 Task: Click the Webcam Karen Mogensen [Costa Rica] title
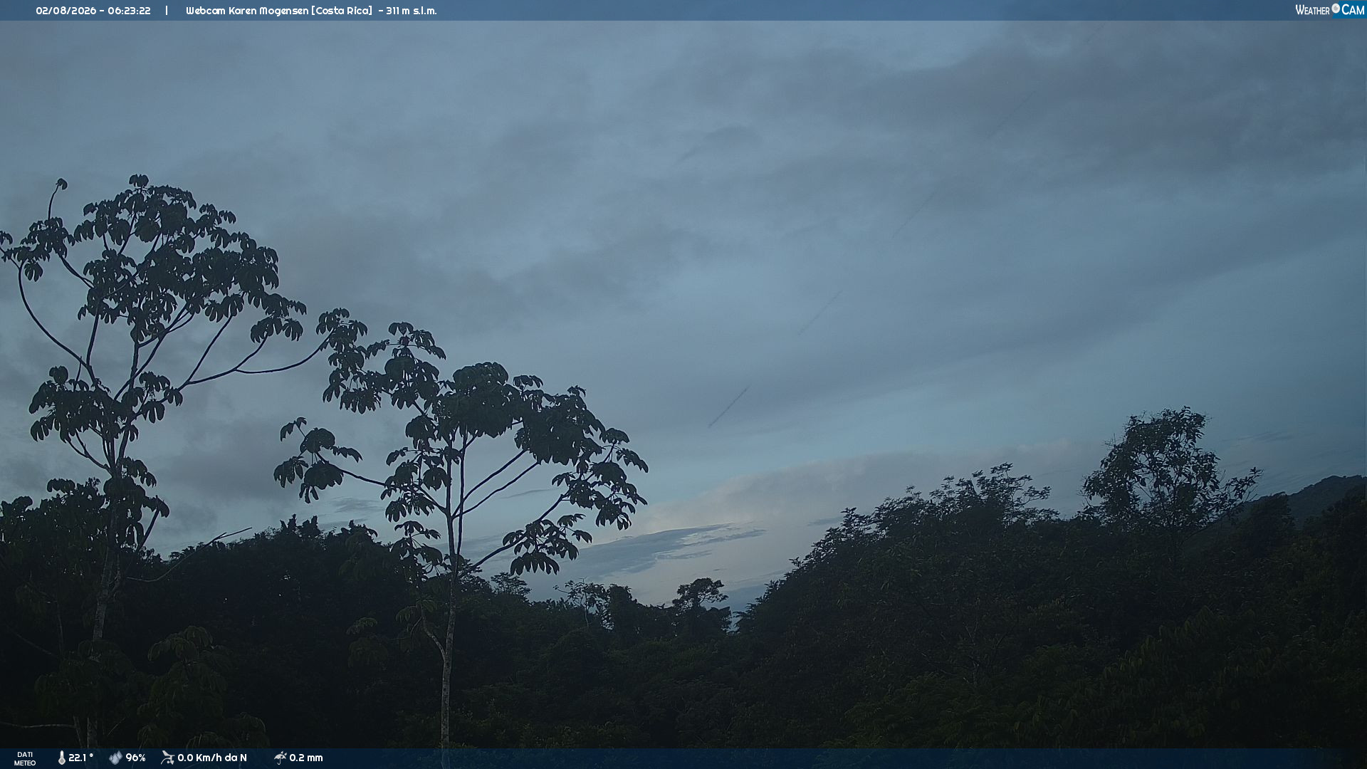coord(278,11)
